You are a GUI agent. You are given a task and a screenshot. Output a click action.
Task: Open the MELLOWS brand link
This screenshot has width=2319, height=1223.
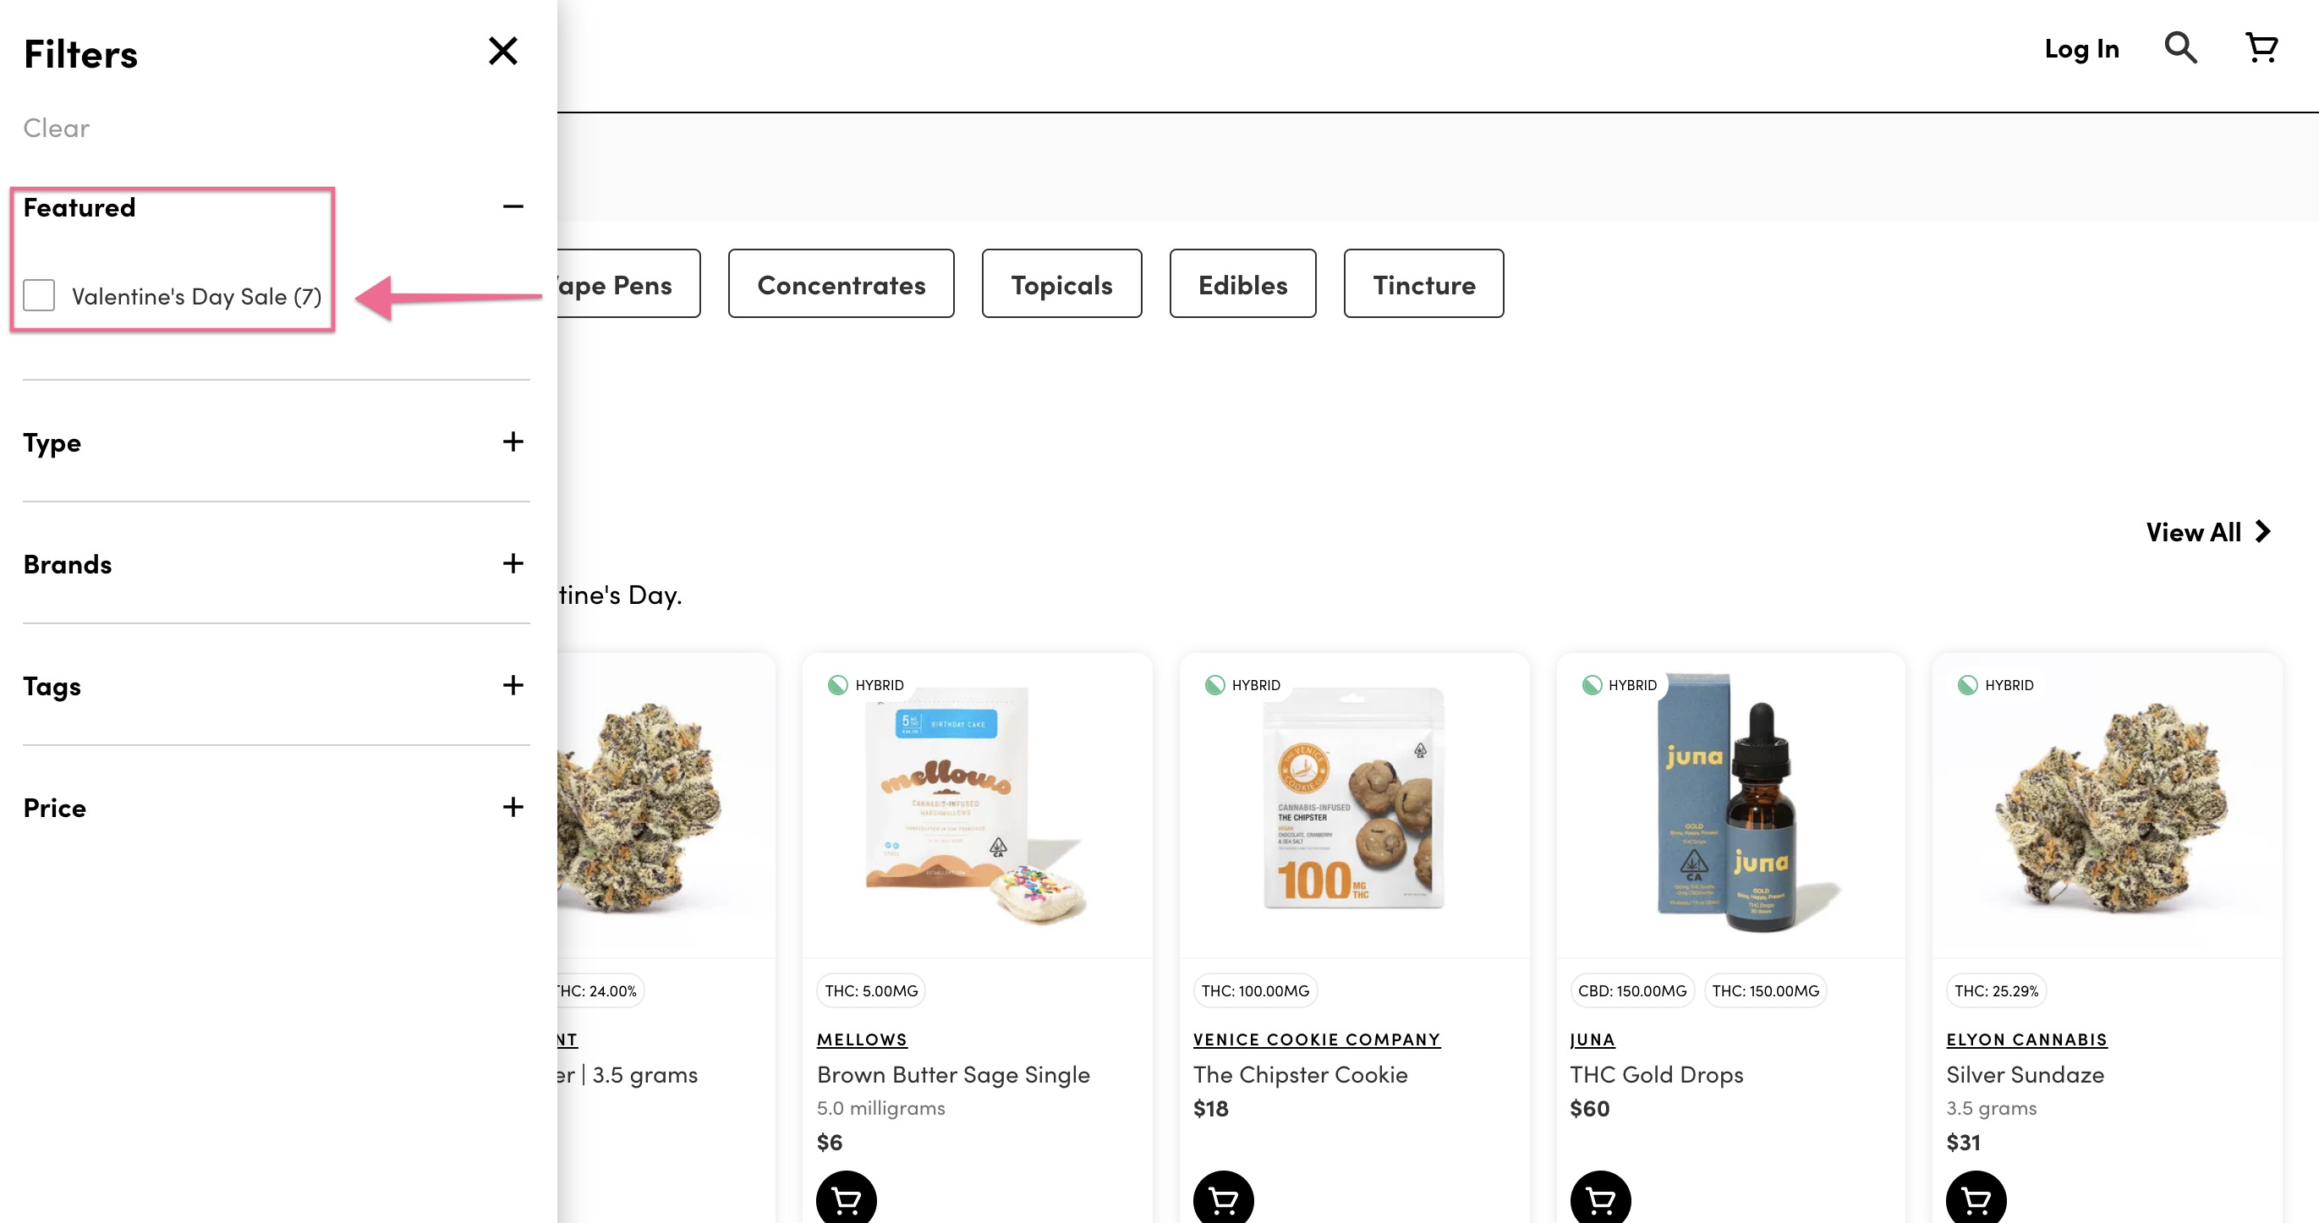862,1039
